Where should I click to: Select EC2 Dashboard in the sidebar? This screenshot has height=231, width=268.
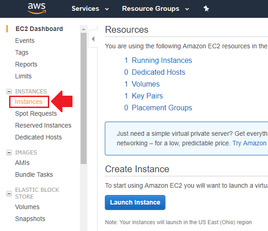point(39,29)
